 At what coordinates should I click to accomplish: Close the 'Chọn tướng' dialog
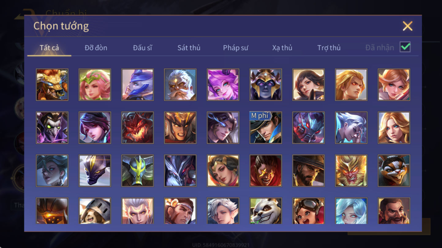(x=407, y=26)
